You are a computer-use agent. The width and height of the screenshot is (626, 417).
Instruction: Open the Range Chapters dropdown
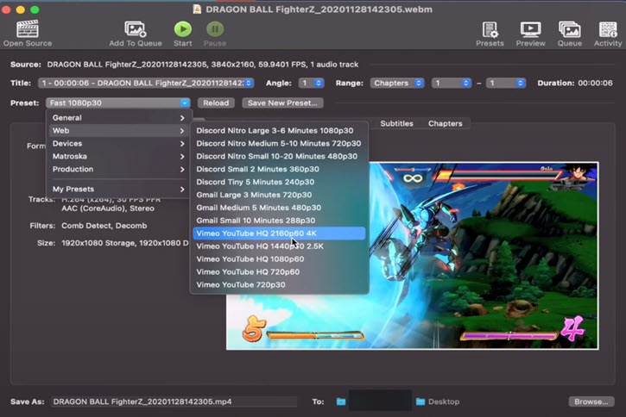coord(397,83)
